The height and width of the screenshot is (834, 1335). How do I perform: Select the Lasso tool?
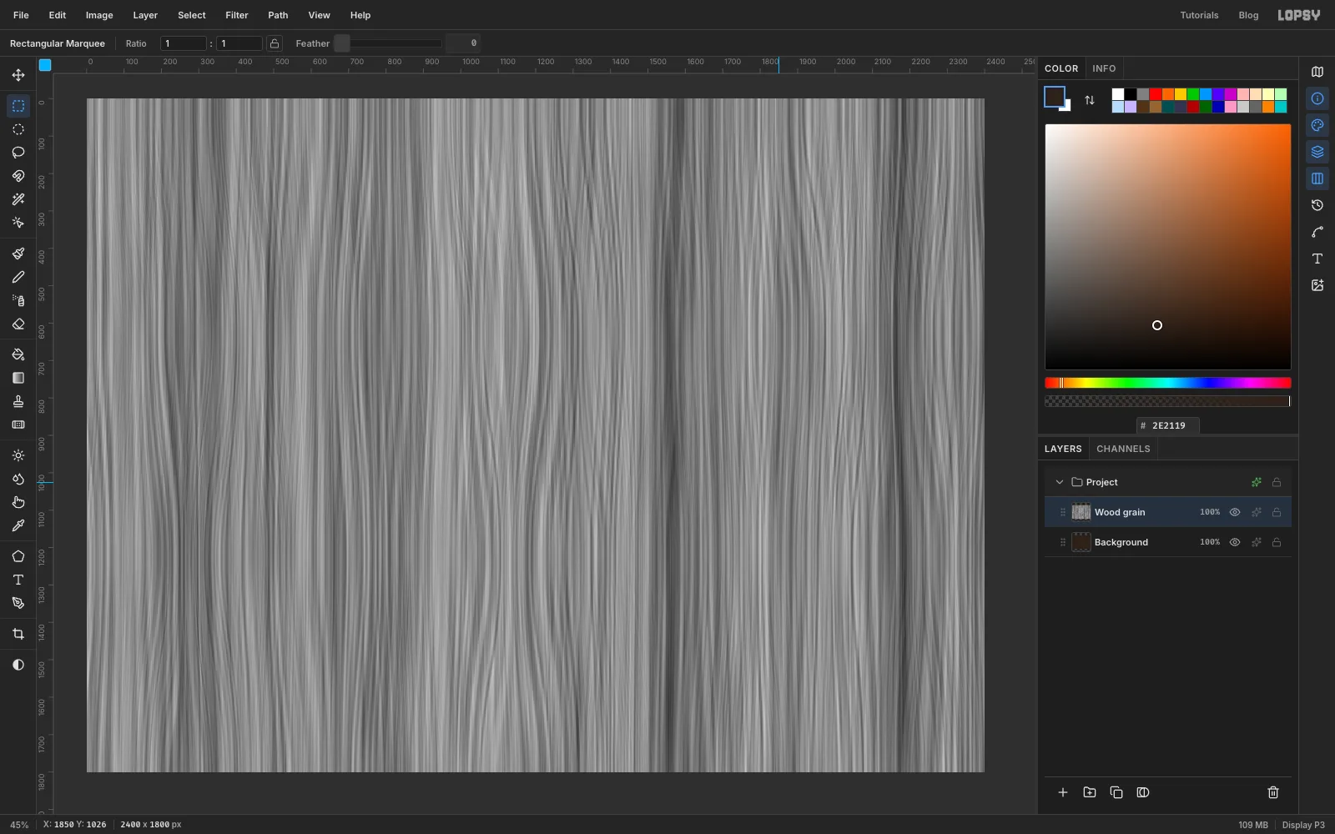(x=18, y=153)
